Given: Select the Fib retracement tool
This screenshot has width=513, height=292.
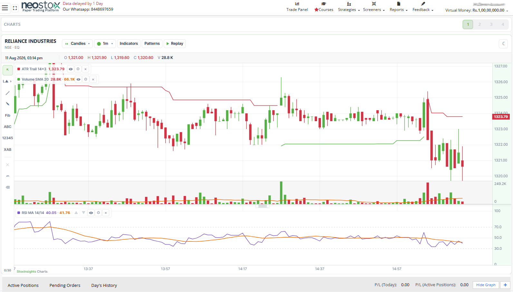Looking at the screenshot, I should pos(8,115).
